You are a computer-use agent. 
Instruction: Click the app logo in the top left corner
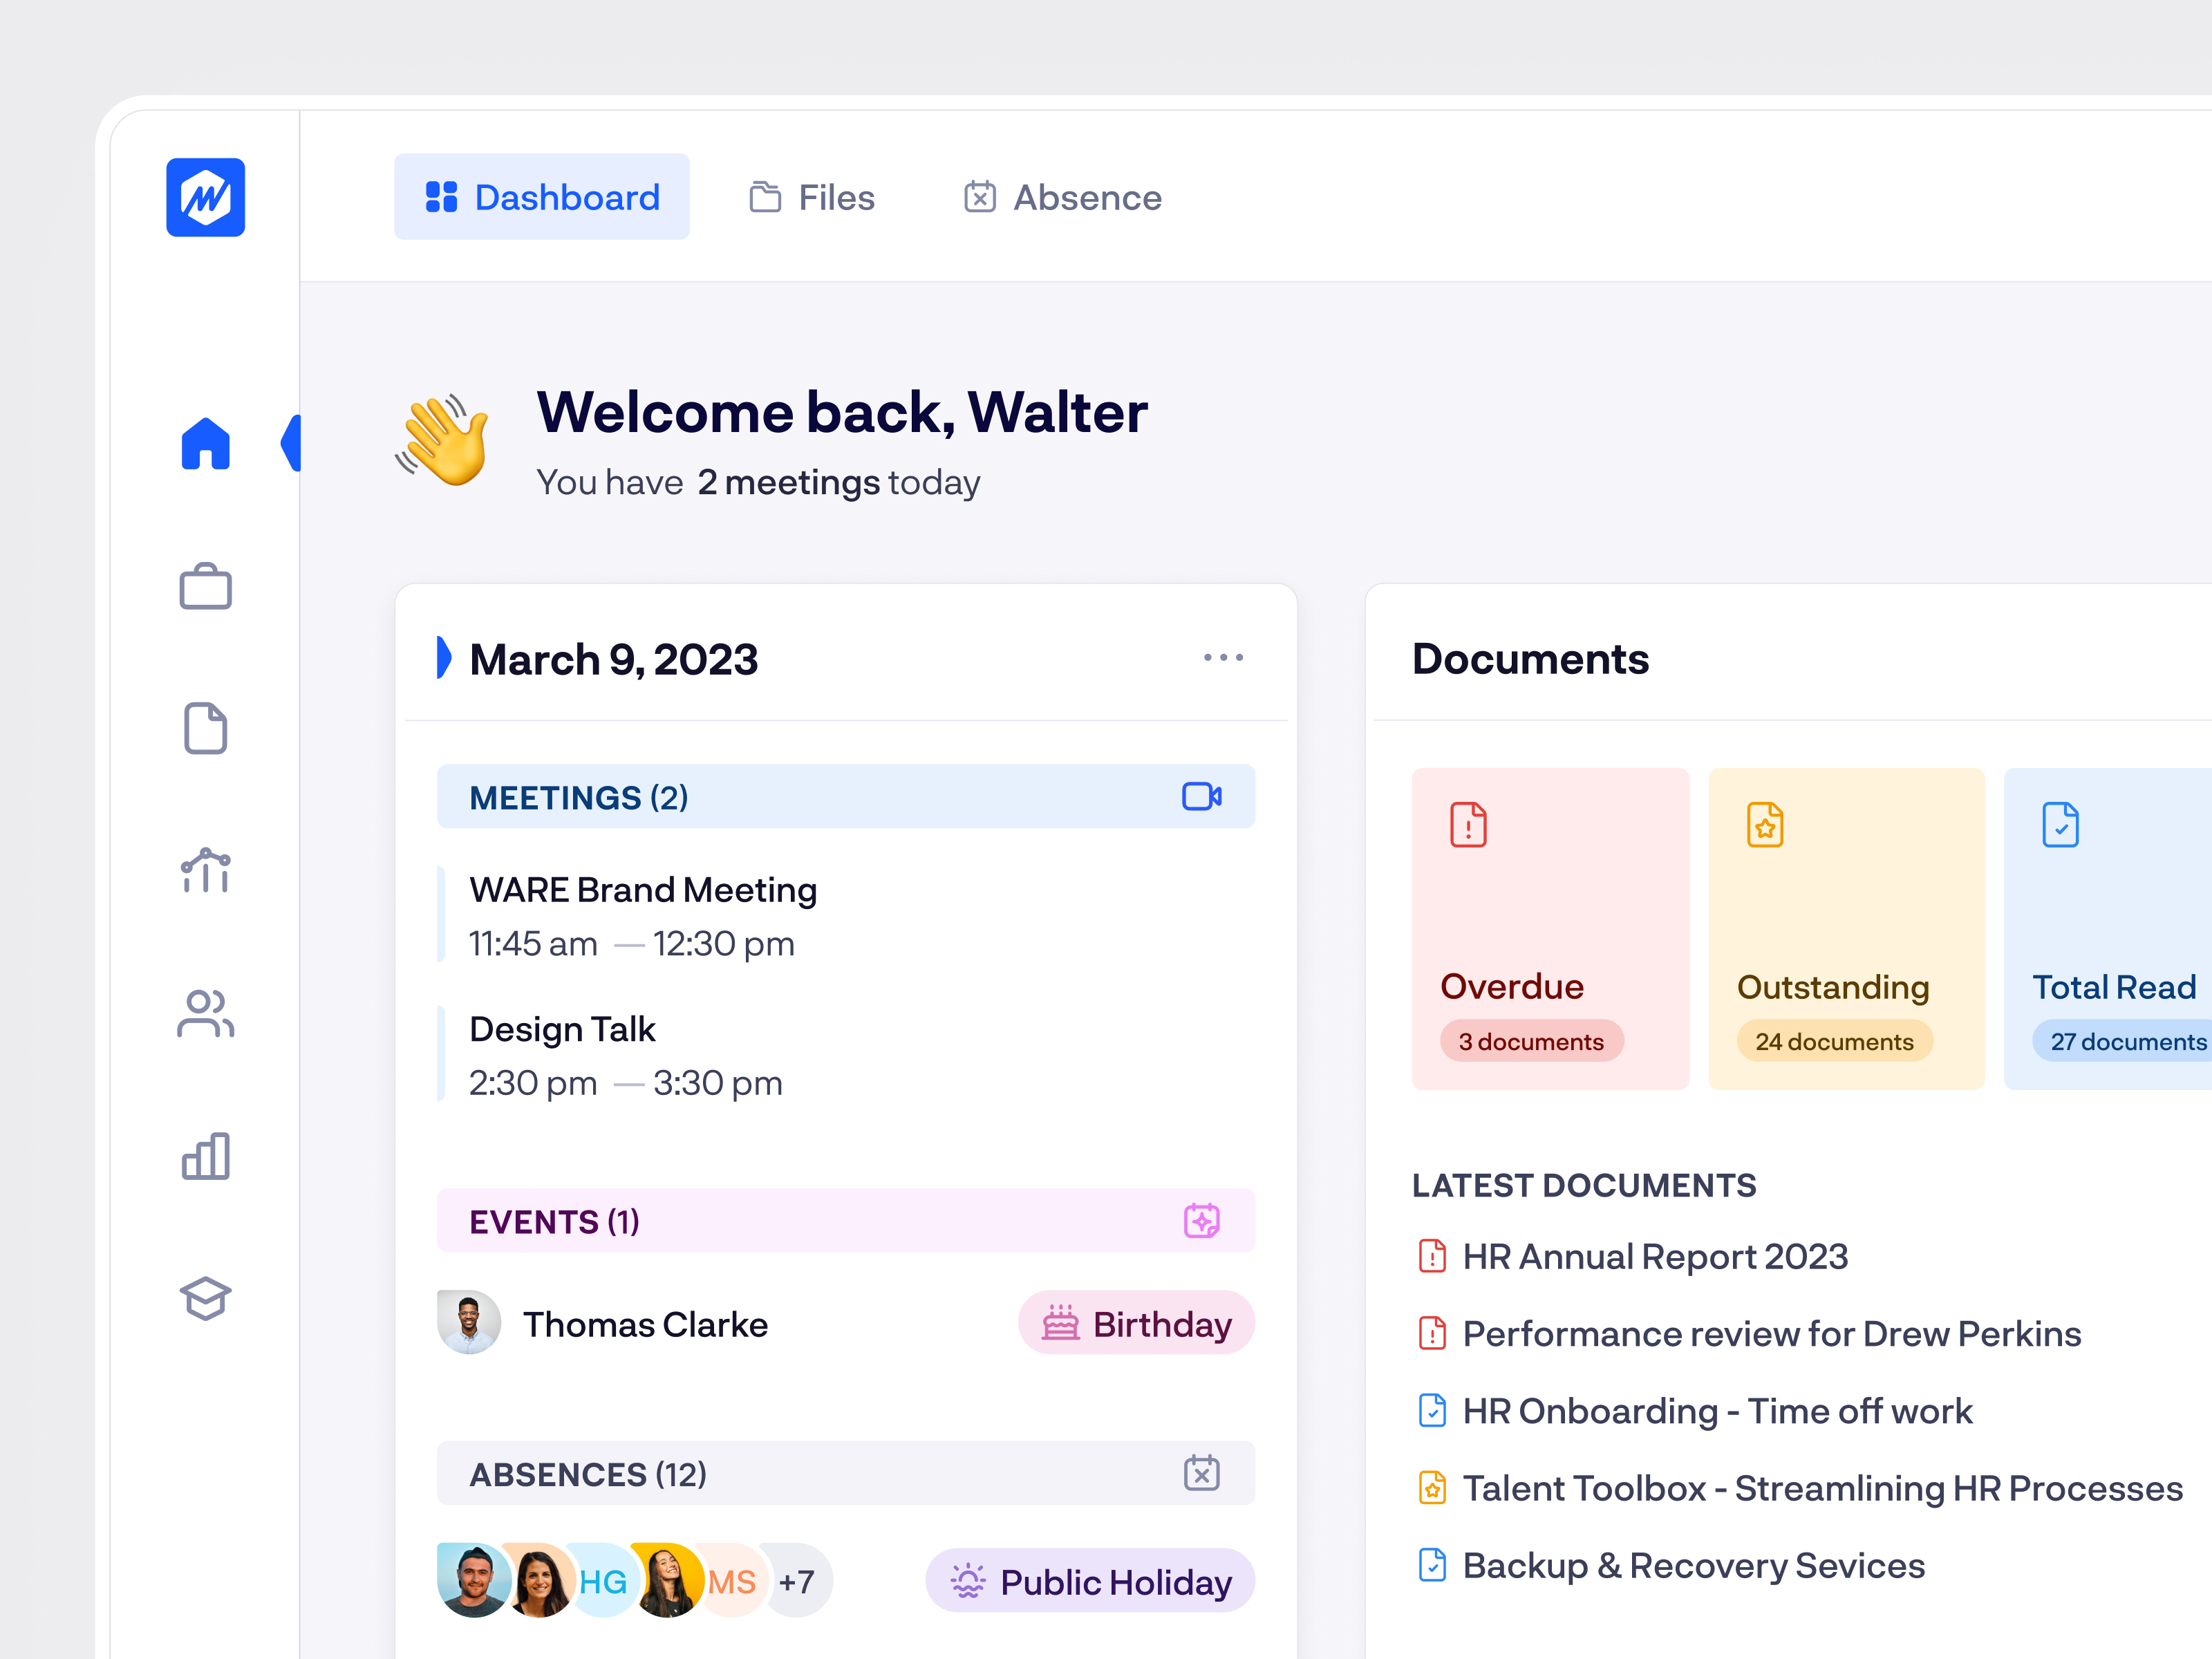(205, 196)
